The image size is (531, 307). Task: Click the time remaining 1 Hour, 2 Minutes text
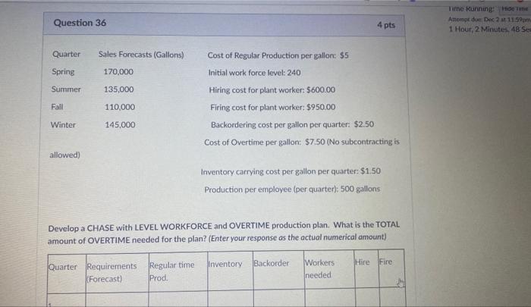coord(490,29)
